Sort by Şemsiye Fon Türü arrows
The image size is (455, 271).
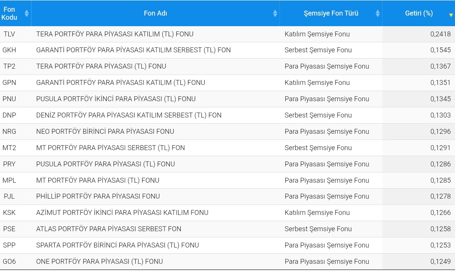pyautogui.click(x=378, y=13)
